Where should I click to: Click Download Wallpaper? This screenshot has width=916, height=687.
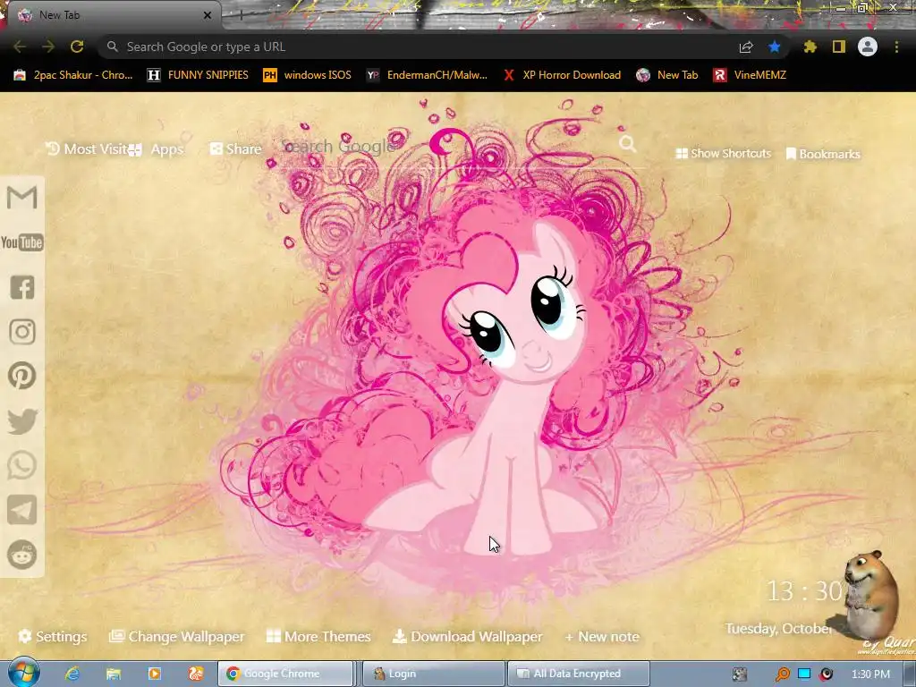pyautogui.click(x=467, y=637)
